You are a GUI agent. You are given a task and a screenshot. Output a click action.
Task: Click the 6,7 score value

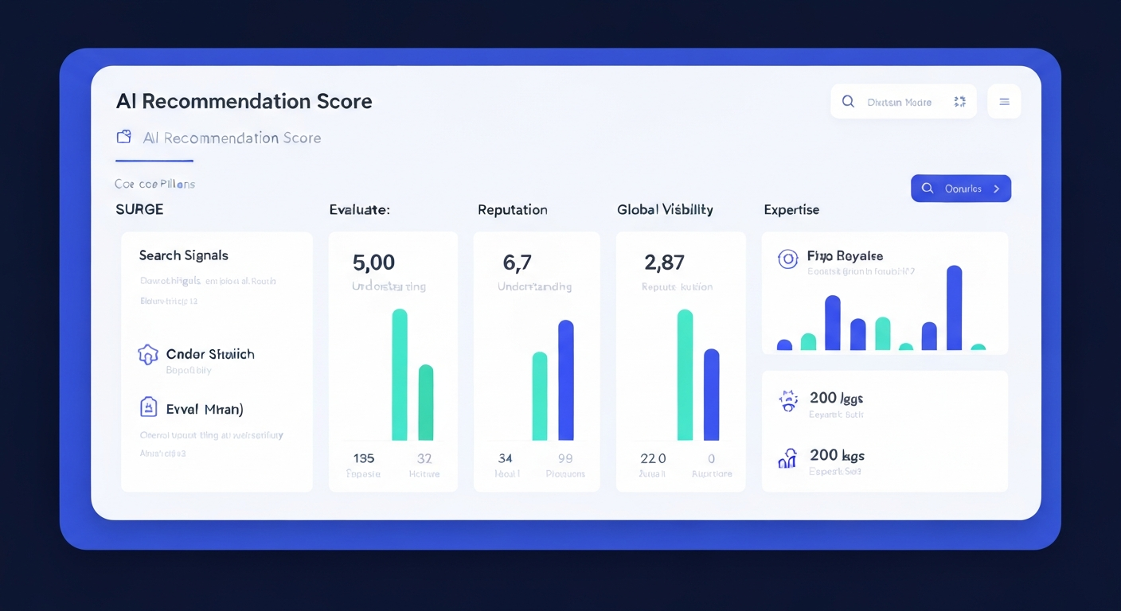click(x=518, y=262)
